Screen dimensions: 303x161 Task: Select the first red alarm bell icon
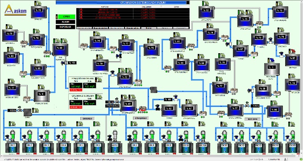[x=81, y=9]
